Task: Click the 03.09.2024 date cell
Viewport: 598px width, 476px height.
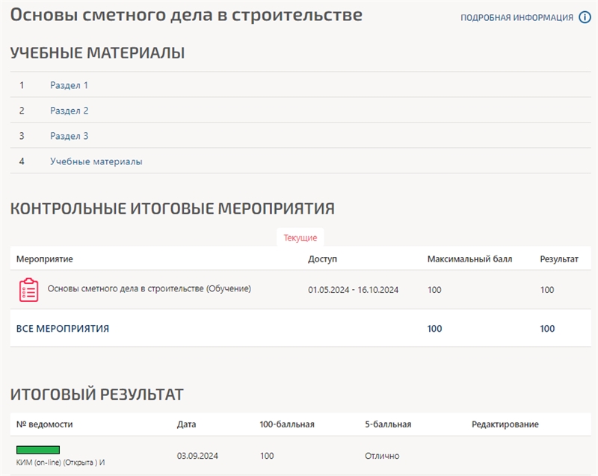Action: coord(197,456)
